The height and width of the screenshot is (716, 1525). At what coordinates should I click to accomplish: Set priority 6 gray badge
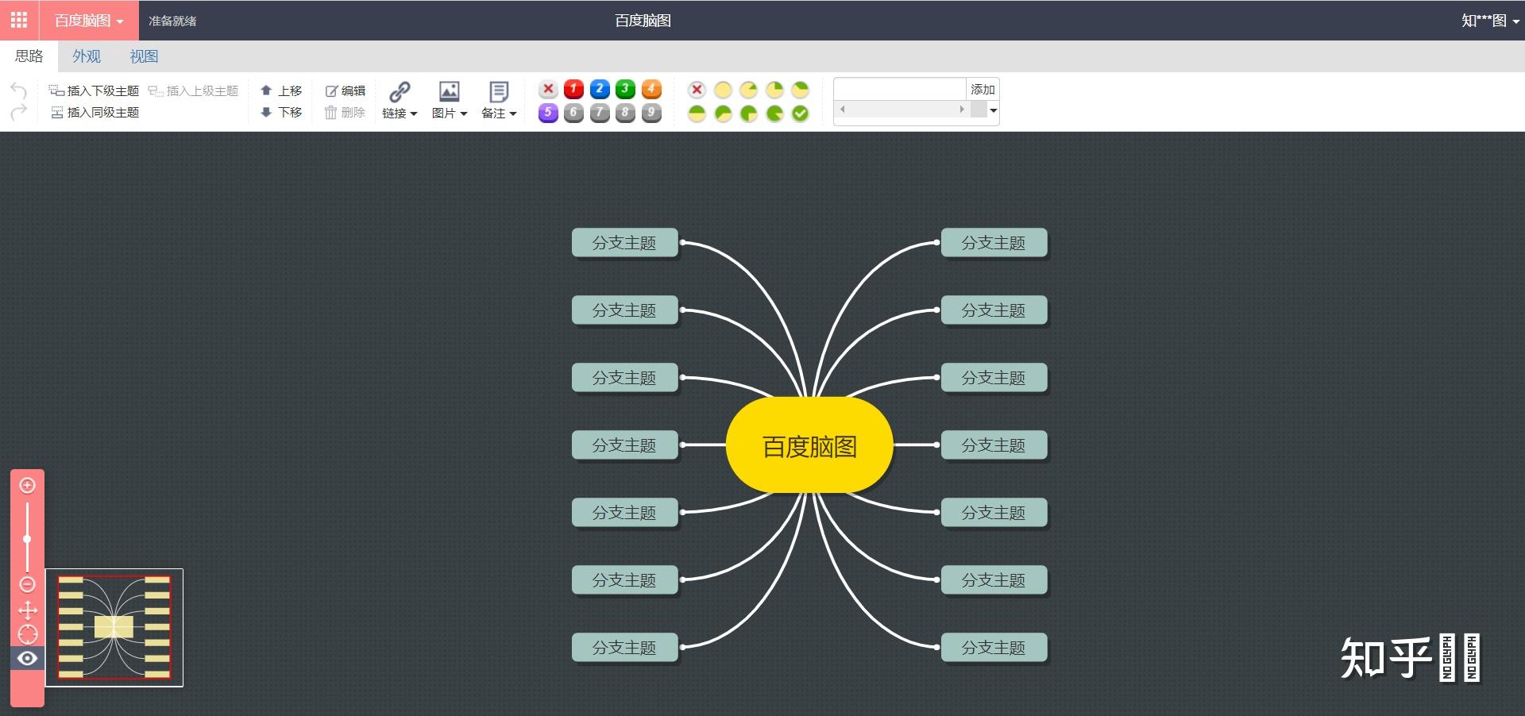pos(573,113)
